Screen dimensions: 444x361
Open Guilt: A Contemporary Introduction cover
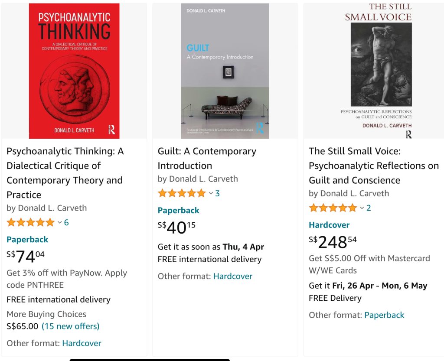pos(225,71)
